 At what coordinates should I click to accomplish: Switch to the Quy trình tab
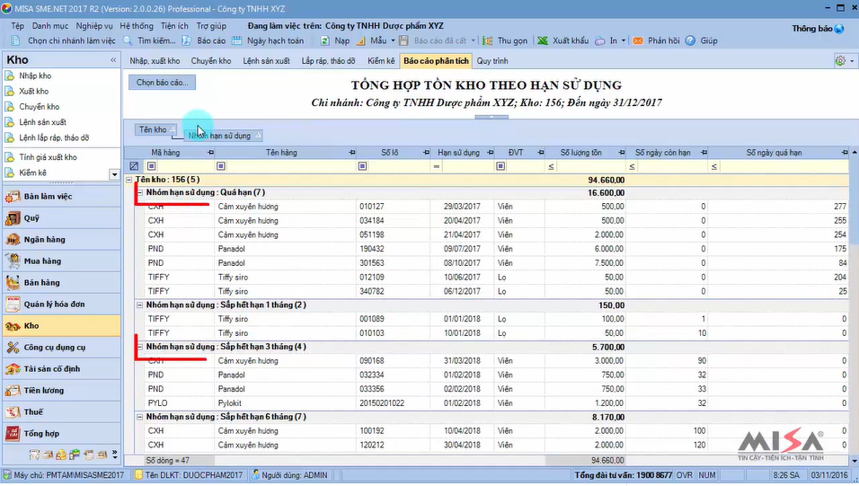[x=492, y=61]
